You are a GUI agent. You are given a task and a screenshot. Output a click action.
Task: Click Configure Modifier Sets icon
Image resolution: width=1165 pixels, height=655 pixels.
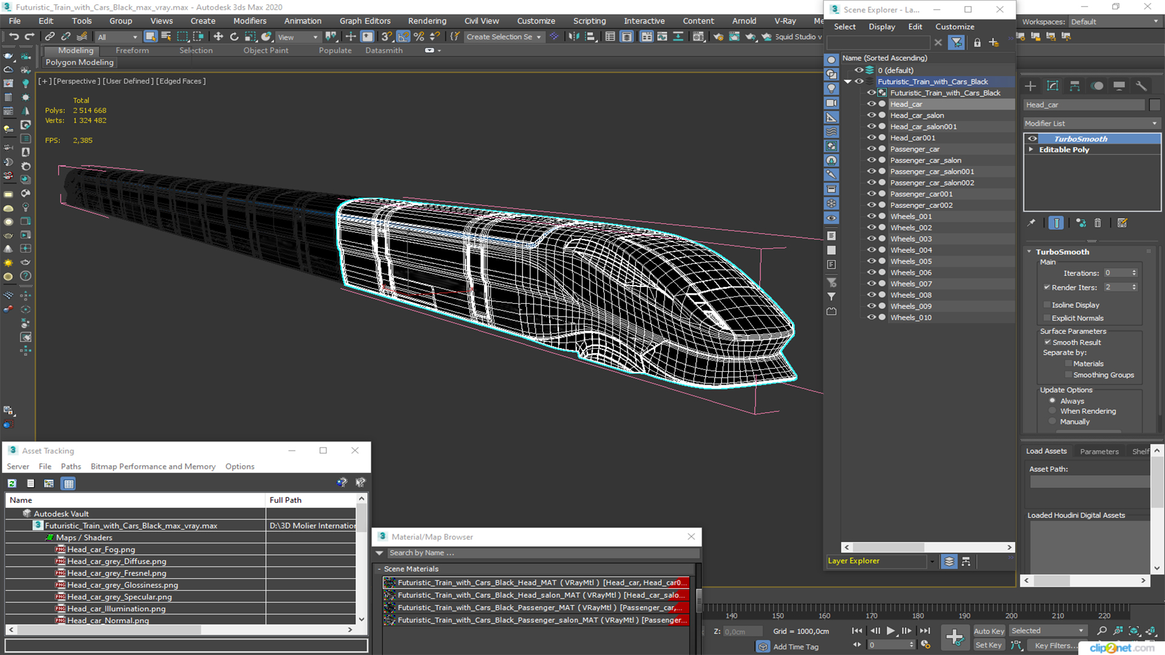(1123, 223)
